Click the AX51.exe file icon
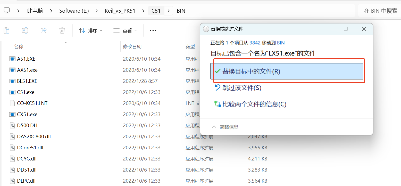The image size is (401, 186). [12, 70]
